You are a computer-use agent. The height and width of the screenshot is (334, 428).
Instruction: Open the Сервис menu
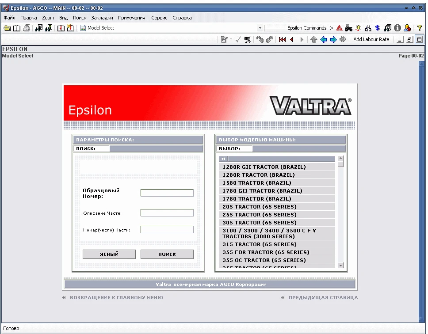pos(159,18)
